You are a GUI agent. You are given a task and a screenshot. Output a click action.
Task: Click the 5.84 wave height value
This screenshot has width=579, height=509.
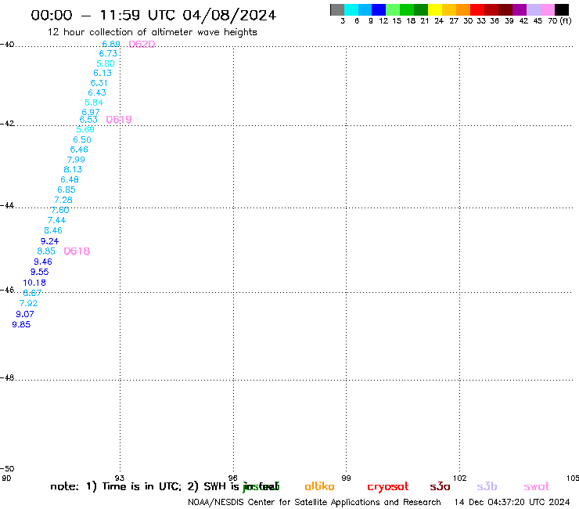(x=94, y=103)
